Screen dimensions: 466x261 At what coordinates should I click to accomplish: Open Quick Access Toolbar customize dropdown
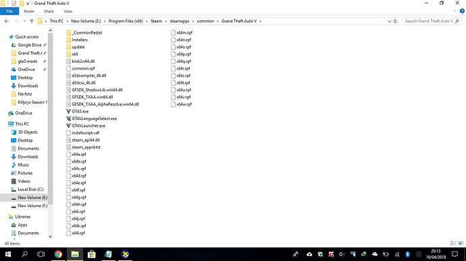click(x=28, y=3)
